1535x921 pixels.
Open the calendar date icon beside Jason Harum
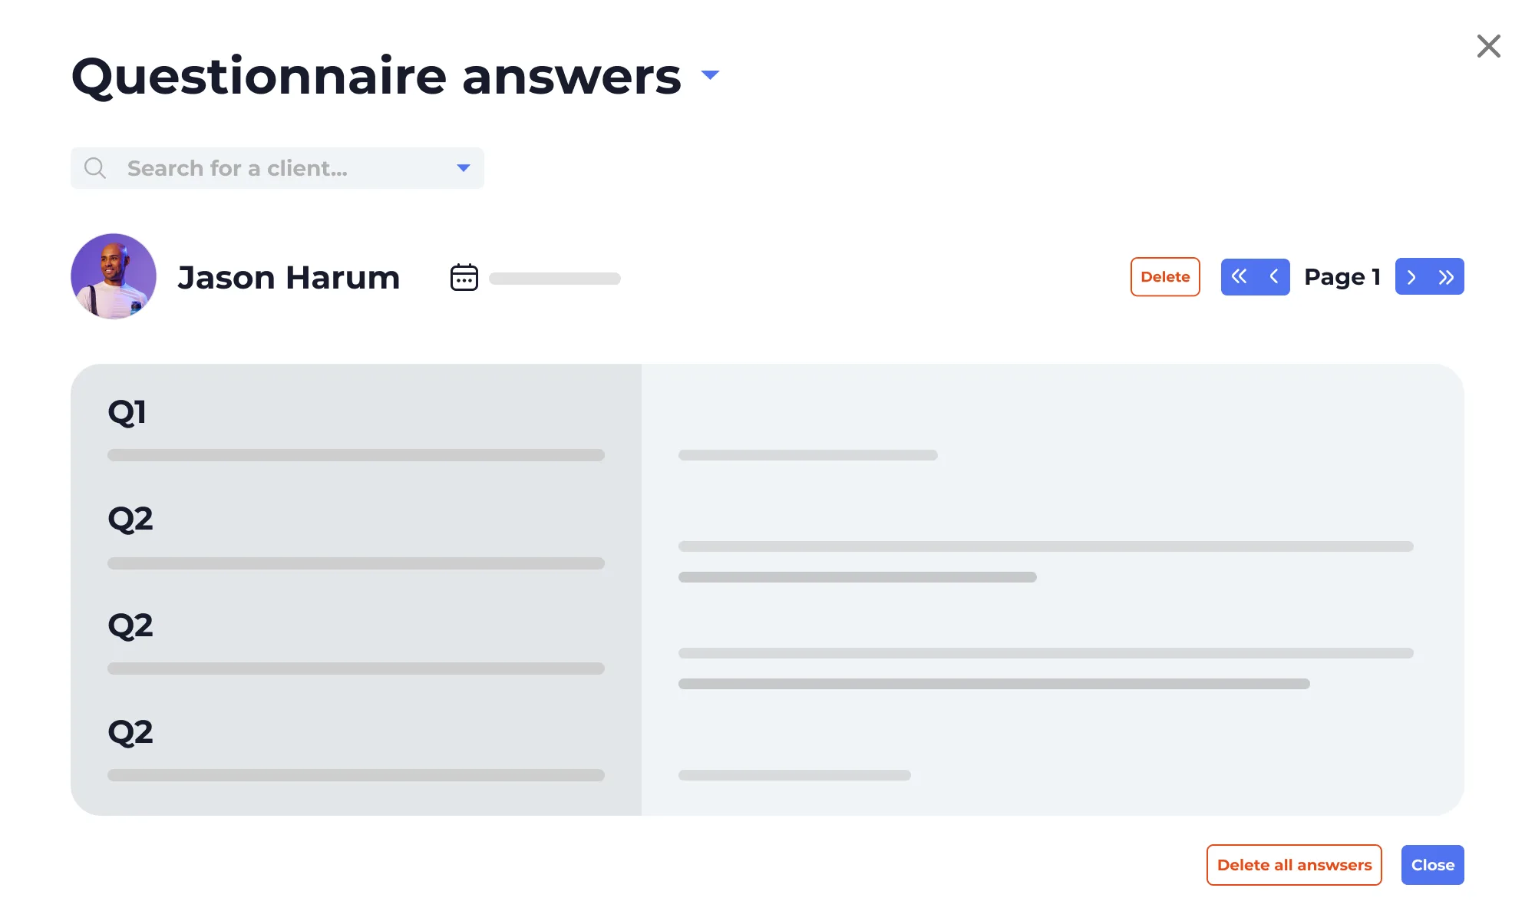coord(464,276)
